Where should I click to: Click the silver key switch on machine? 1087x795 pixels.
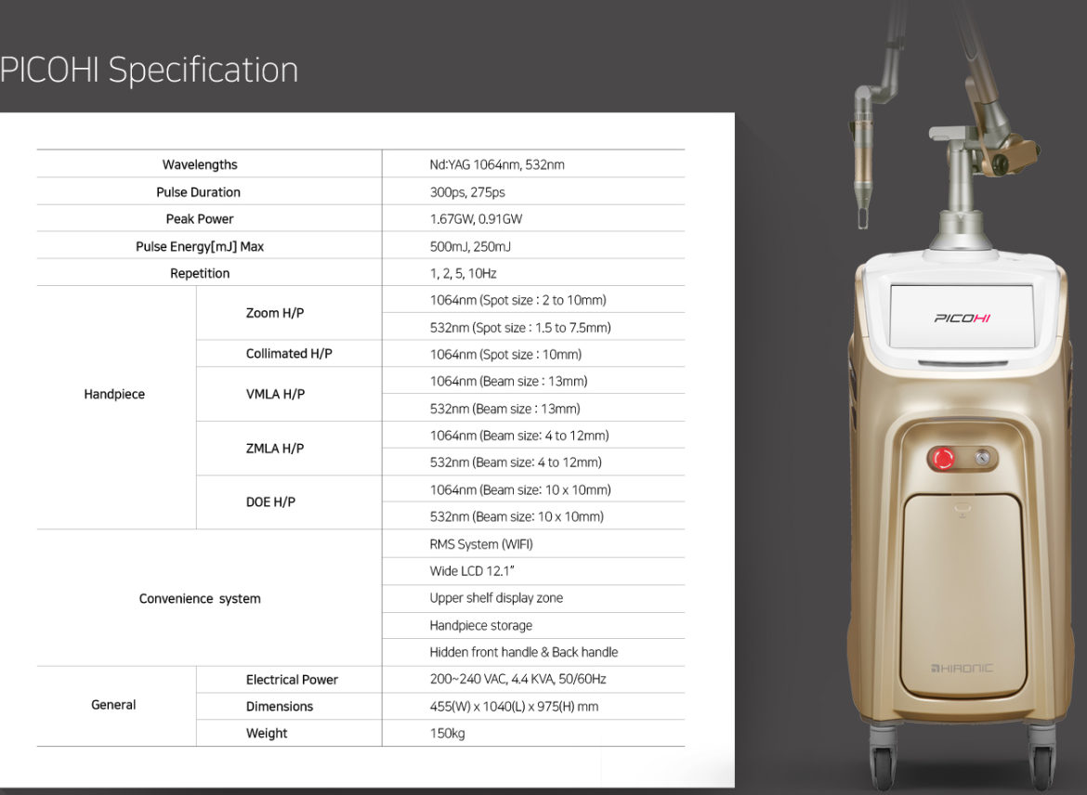982,458
